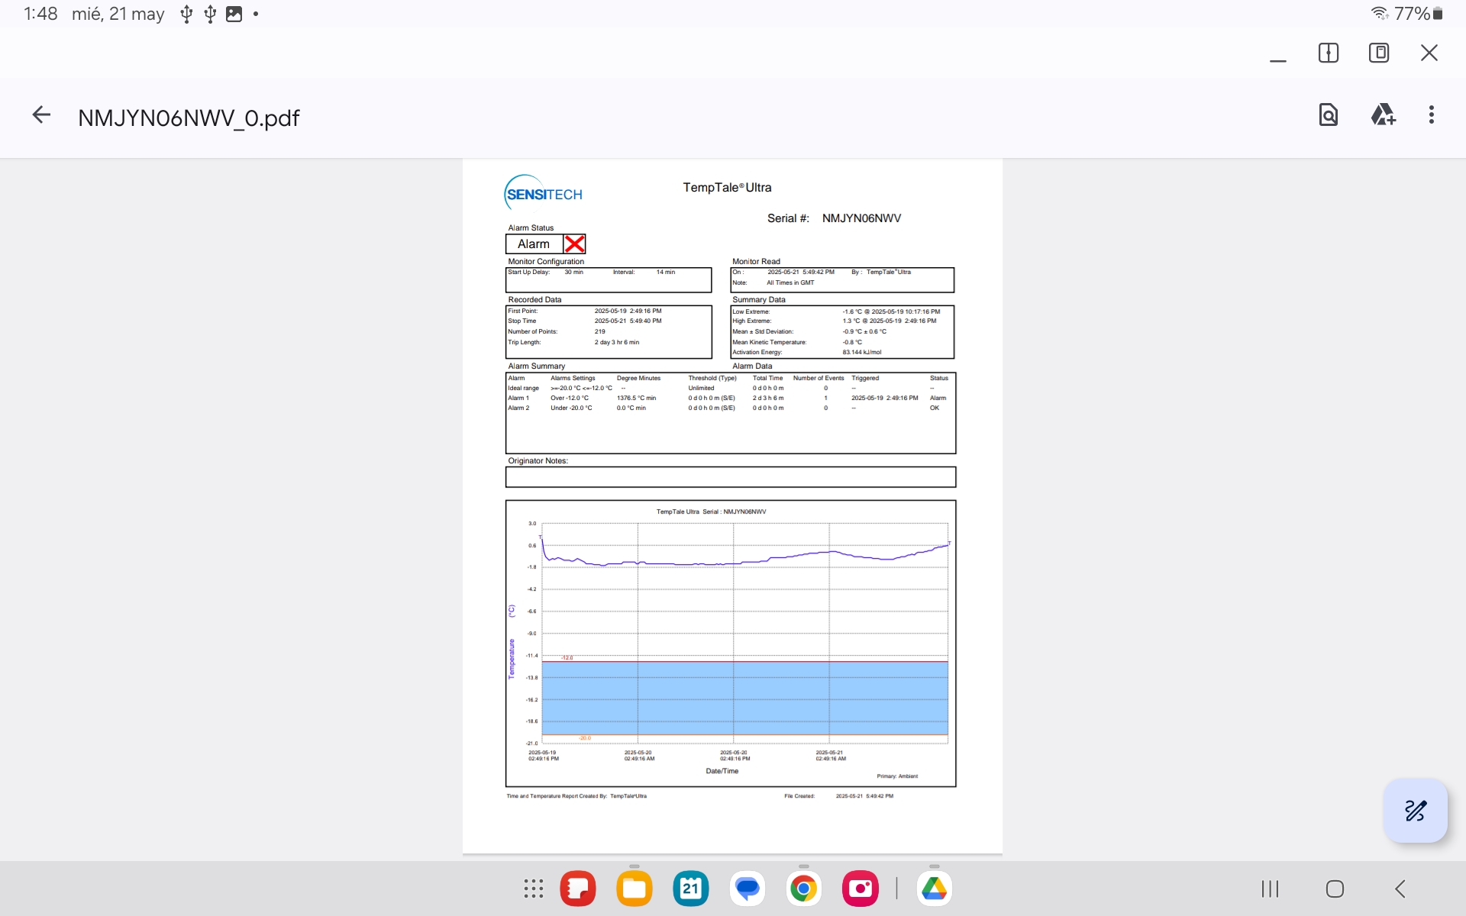Select the Trip Length value 2 day 3 hr 6 min
The height and width of the screenshot is (916, 1466).
click(617, 342)
